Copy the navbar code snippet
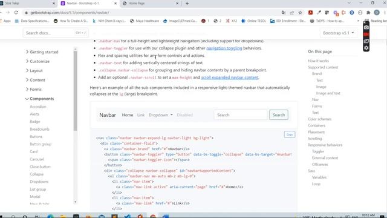The width and height of the screenshot is (387, 218). [290, 134]
